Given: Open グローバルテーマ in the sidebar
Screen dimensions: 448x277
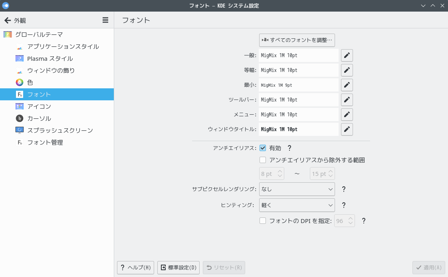Looking at the screenshot, I should 39,34.
